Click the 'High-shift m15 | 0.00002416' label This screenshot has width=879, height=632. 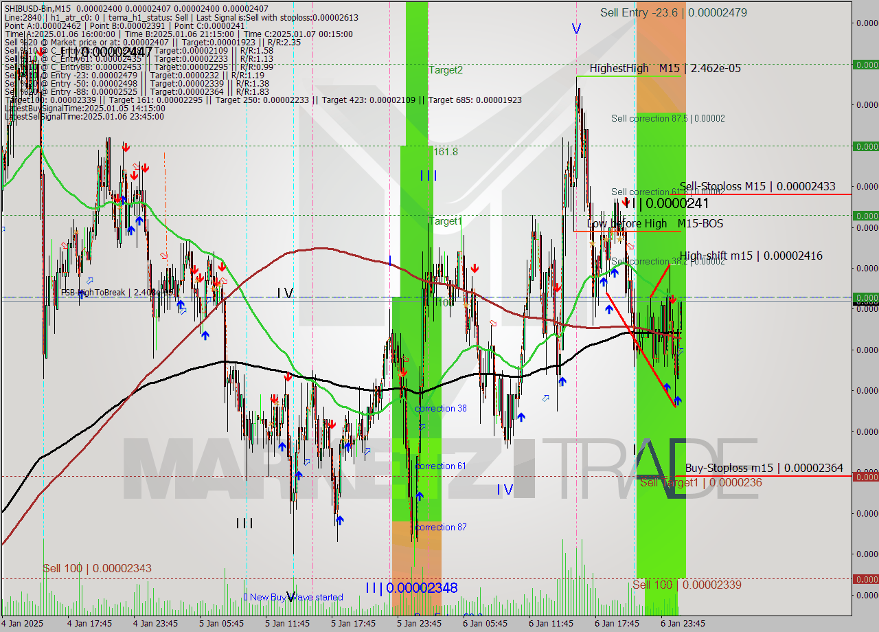click(x=751, y=256)
